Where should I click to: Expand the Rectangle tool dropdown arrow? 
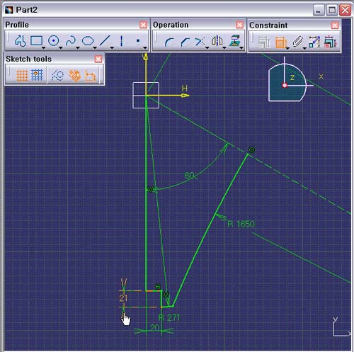43,48
